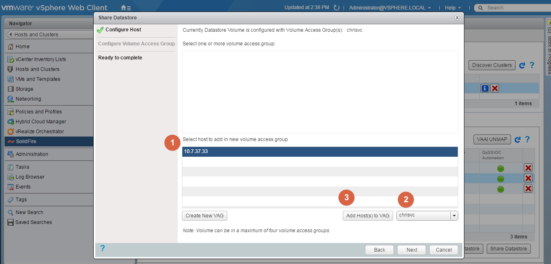Close the Share Datastore dialog

(457, 18)
